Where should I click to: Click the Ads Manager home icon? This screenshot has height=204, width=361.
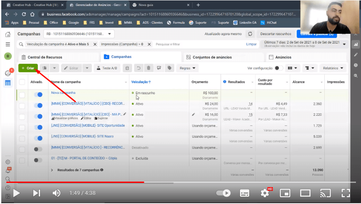point(8,34)
